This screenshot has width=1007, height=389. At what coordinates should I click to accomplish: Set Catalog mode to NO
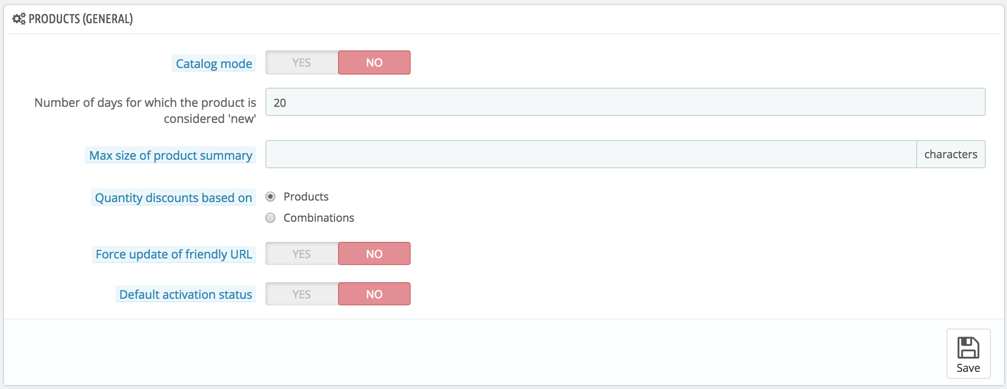pyautogui.click(x=374, y=62)
